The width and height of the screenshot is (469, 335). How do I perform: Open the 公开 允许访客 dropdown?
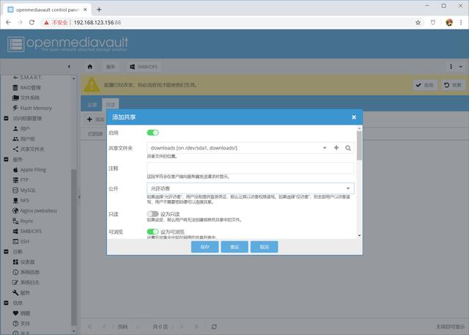pyautogui.click(x=251, y=188)
